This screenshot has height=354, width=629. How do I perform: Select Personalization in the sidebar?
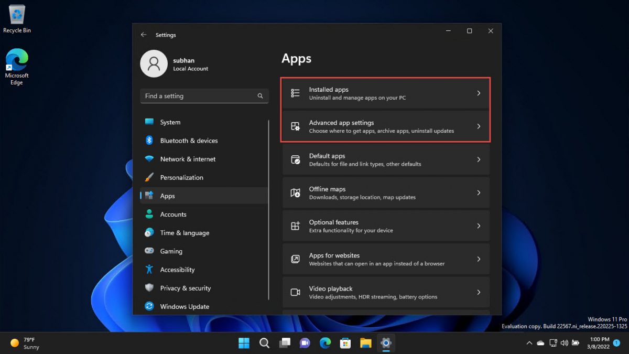[x=181, y=177]
